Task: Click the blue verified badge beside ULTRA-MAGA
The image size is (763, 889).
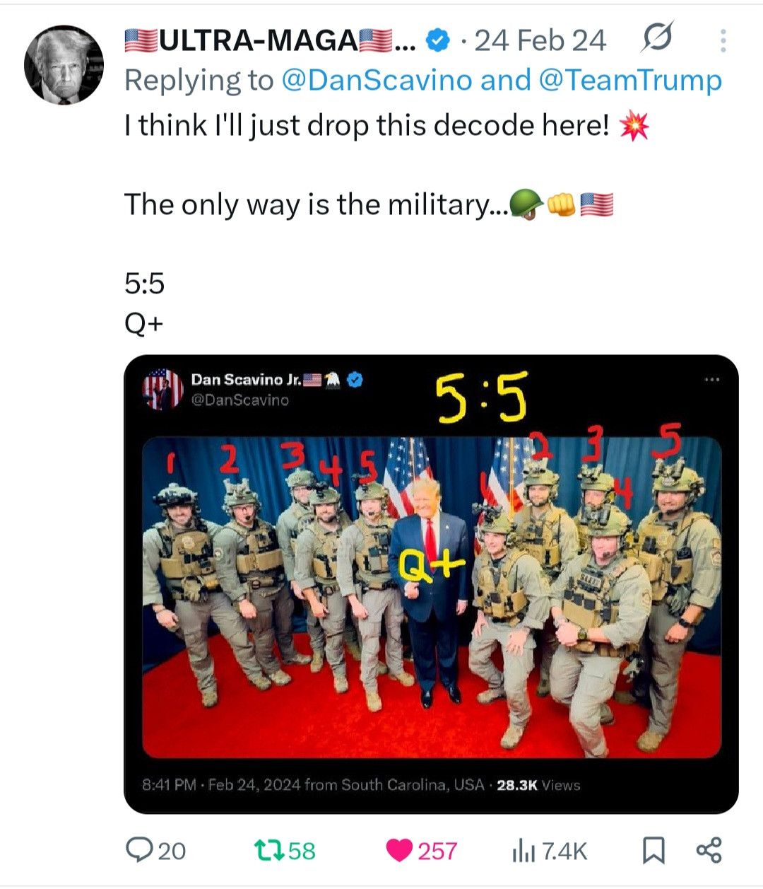Action: [x=439, y=41]
